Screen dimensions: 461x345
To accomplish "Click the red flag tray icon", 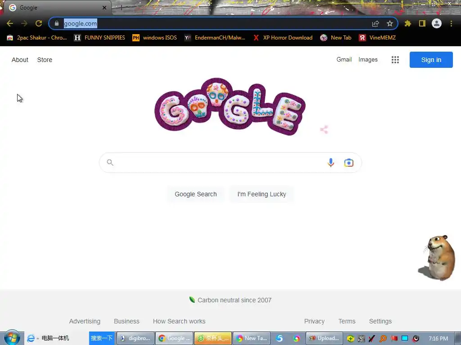I will coord(394,338).
